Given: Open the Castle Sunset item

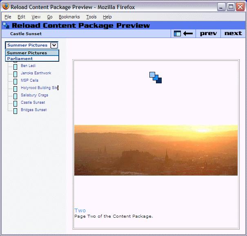Looking at the screenshot, I should tap(33, 102).
